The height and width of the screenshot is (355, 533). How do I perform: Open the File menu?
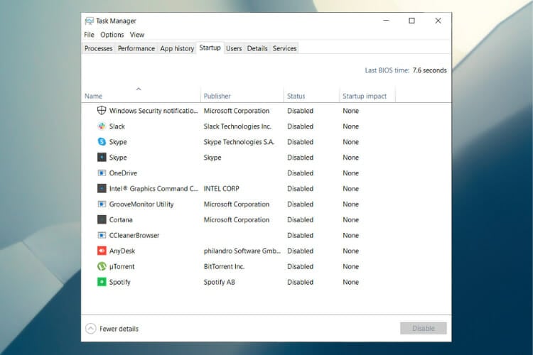click(89, 35)
